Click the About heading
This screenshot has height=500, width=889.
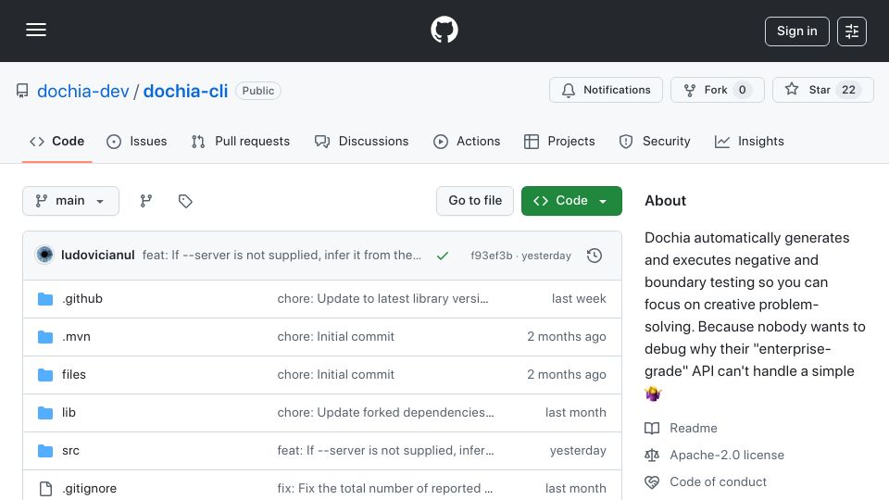click(x=665, y=201)
